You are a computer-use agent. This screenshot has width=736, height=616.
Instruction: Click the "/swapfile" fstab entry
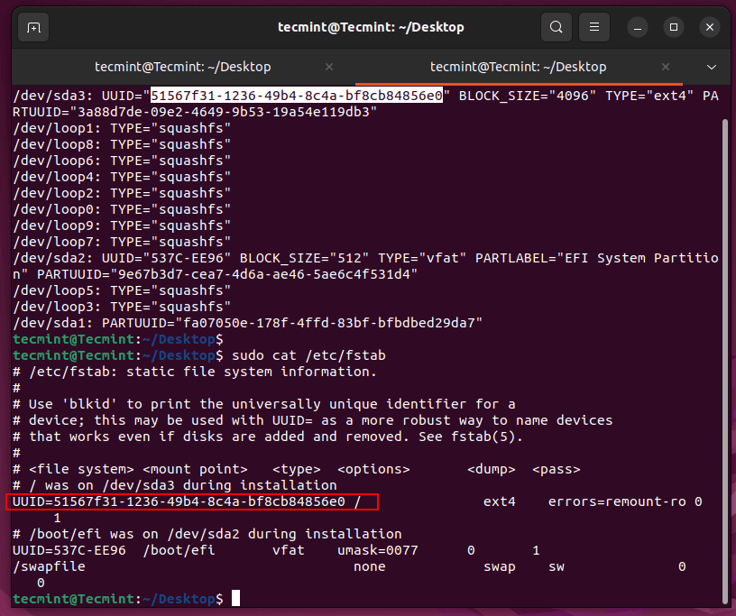point(50,566)
